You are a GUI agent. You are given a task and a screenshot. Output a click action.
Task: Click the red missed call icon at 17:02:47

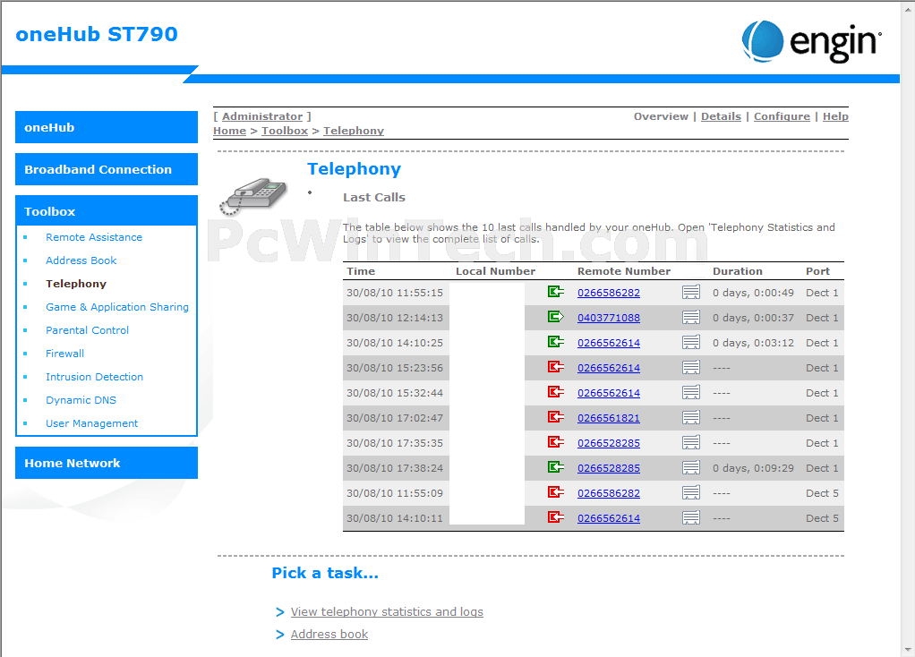555,417
